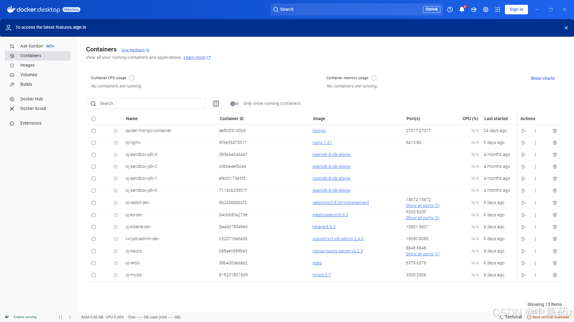
Task: Open the Terminal from status bar
Action: 510,317
